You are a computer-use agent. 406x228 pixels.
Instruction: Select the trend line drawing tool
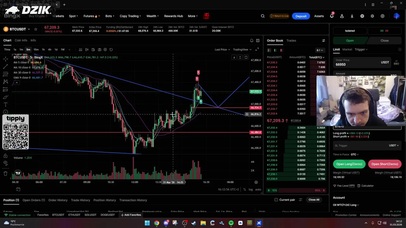tap(5, 66)
